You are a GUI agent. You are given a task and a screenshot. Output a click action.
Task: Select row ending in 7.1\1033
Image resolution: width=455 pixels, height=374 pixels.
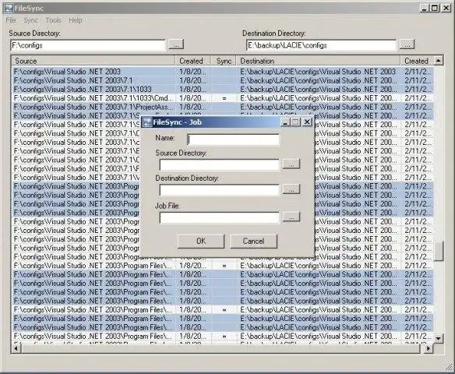coord(223,89)
